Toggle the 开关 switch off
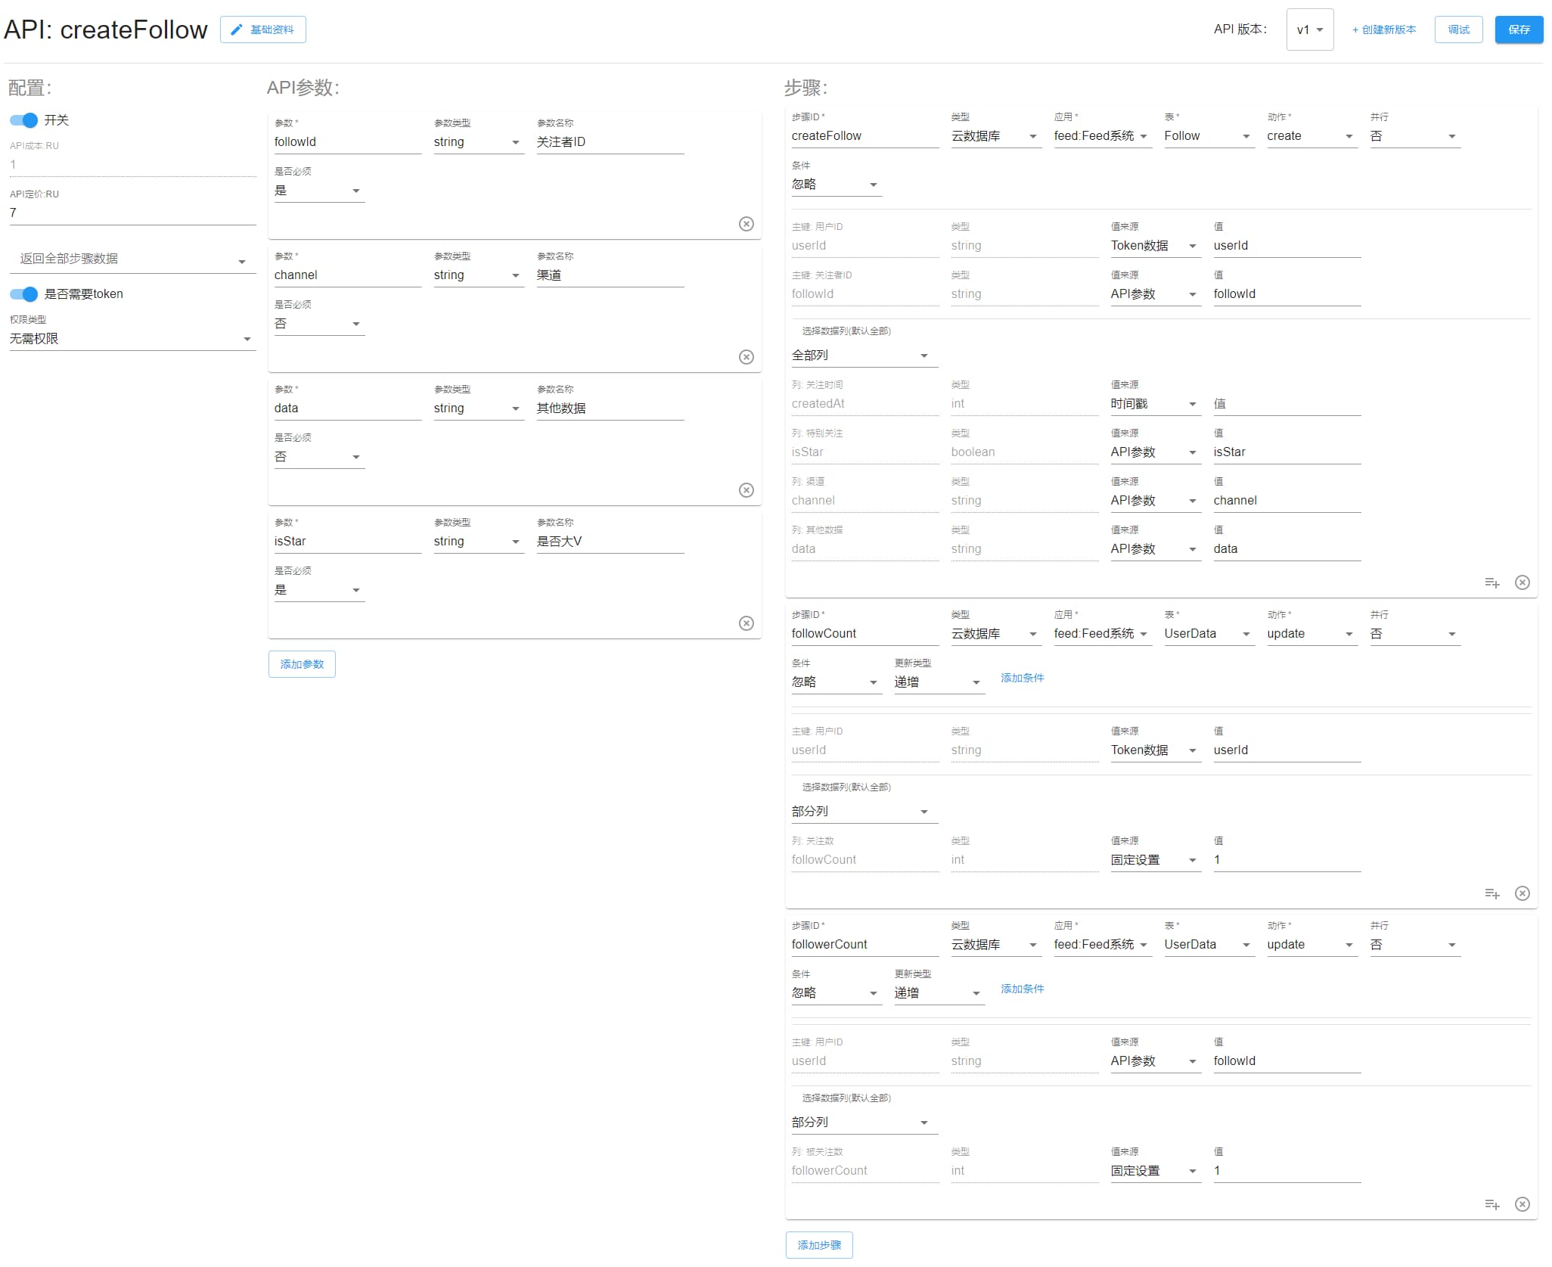The width and height of the screenshot is (1552, 1267). click(24, 120)
